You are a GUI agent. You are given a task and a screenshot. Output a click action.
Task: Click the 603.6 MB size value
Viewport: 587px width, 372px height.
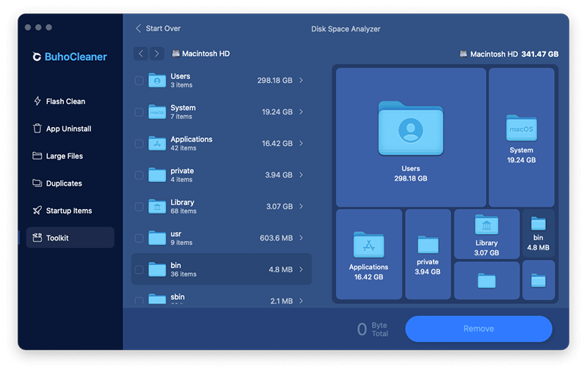coord(277,238)
